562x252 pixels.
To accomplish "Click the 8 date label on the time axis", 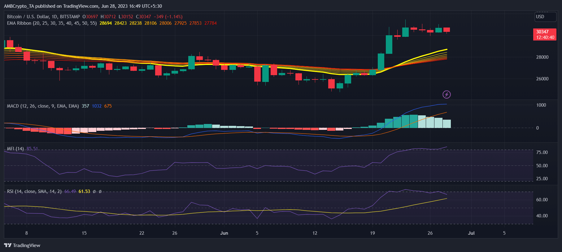I will tap(27, 233).
